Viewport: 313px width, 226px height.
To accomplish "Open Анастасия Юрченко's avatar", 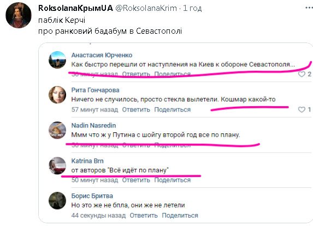I will coord(57,60).
